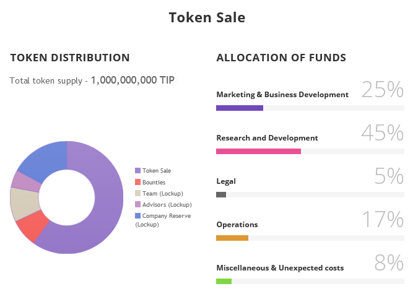Click the blue Company Reserve legend swatch

[138, 215]
